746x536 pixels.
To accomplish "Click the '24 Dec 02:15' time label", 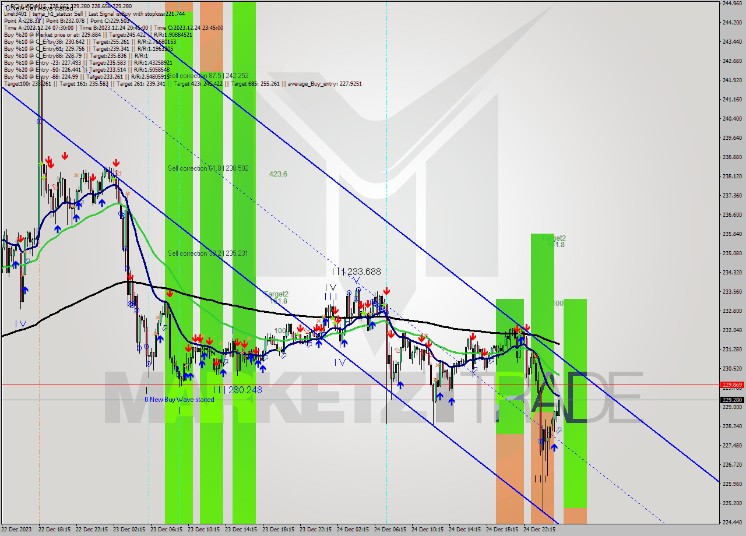I will click(x=353, y=530).
